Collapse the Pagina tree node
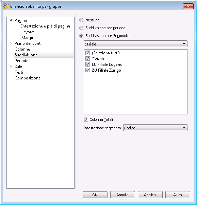This screenshot has height=205, width=197. [11, 20]
